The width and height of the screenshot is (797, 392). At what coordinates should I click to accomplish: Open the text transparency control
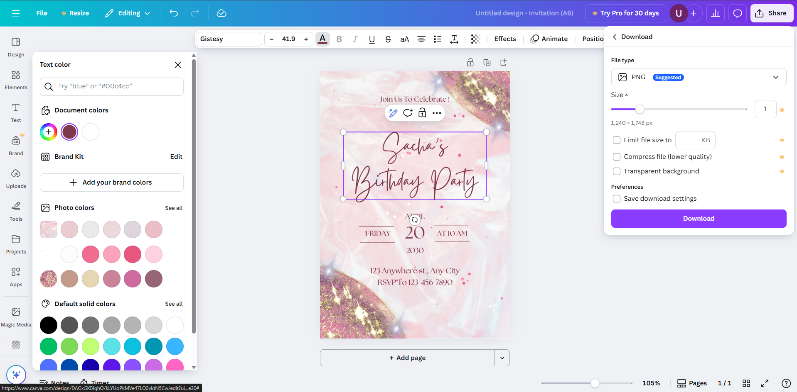pyautogui.click(x=475, y=39)
